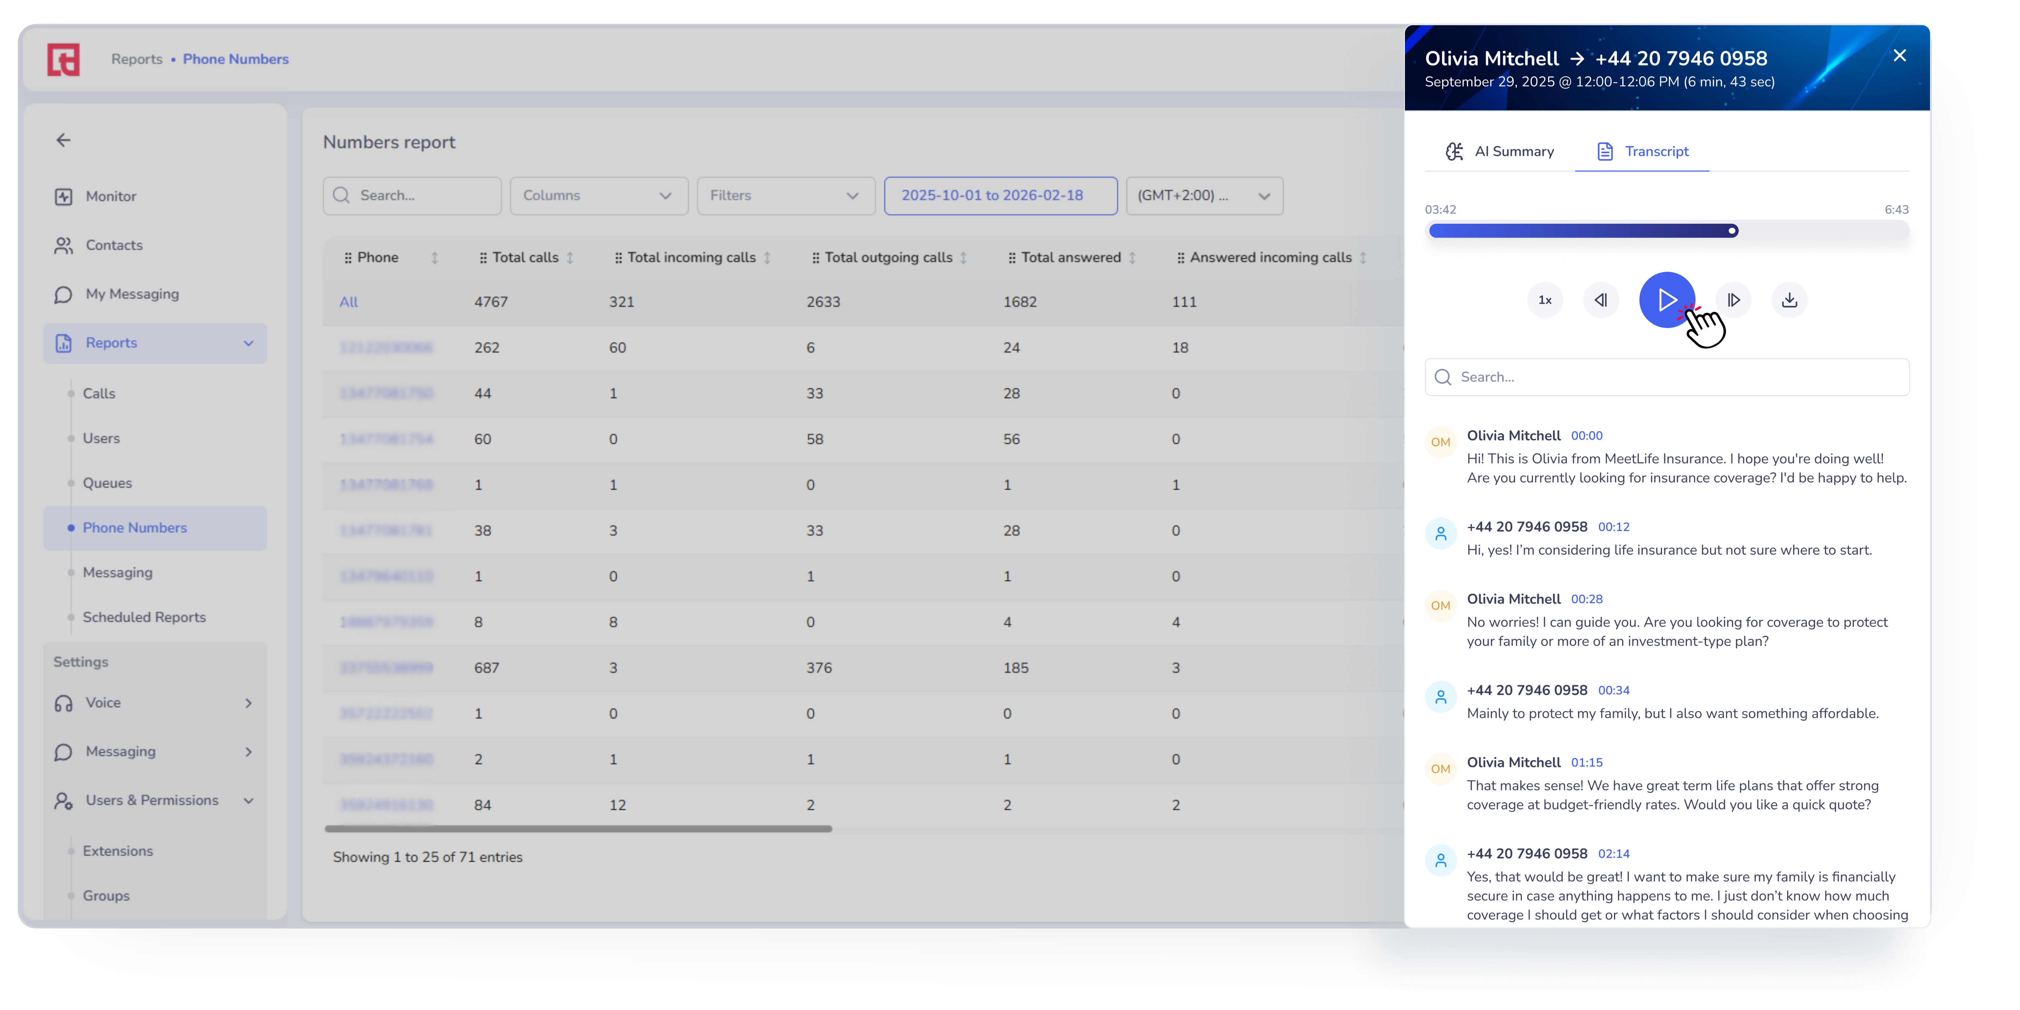Skip forward in the recording
Screen dimensions: 2020x1010
1733,300
